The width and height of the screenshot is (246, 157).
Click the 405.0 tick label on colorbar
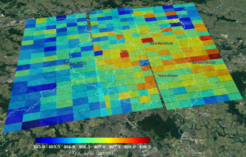(x=40, y=146)
